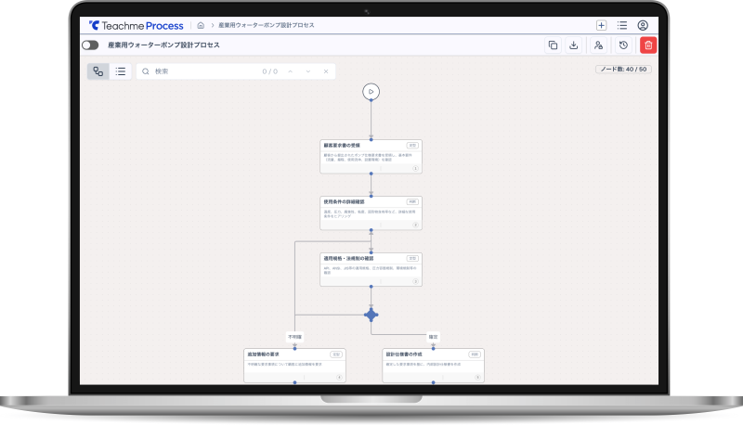Screen dimensions: 743x425
Task: Click the plus icon to add new
Action: 602,25
